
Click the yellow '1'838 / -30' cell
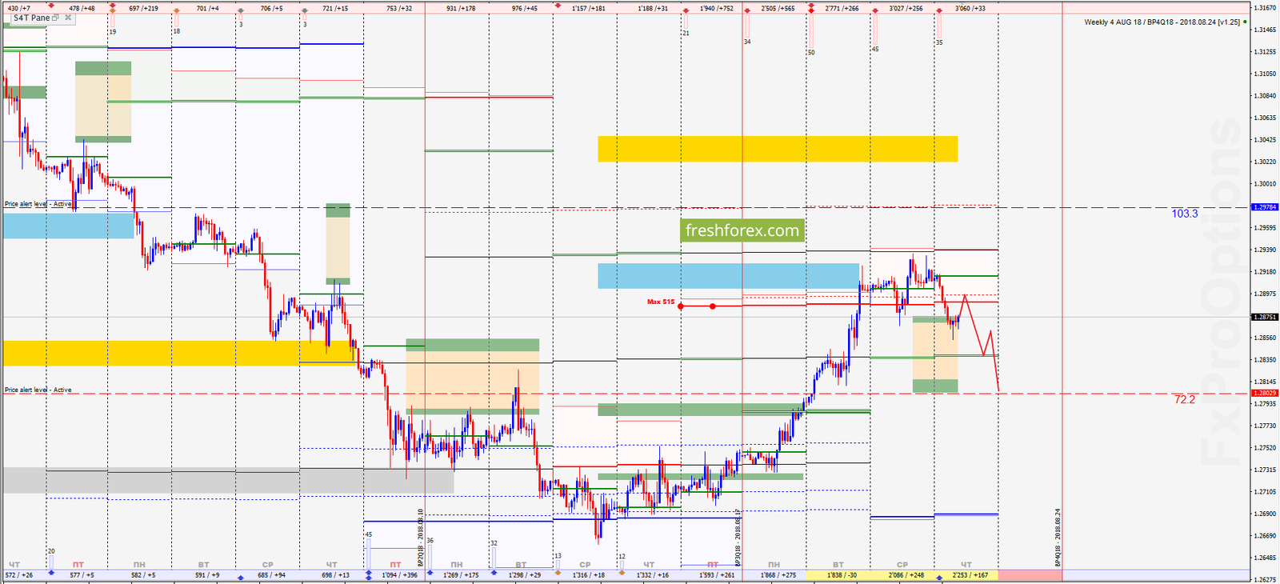coord(838,575)
